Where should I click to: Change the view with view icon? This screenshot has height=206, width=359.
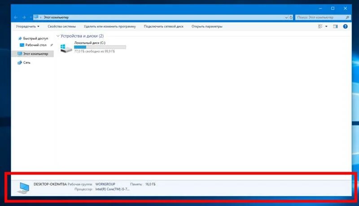coord(320,26)
